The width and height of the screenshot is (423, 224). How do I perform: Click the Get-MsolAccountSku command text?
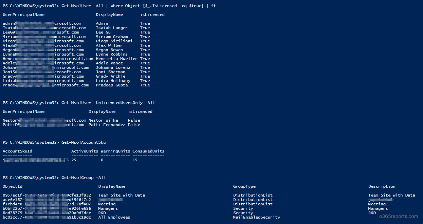point(84,142)
